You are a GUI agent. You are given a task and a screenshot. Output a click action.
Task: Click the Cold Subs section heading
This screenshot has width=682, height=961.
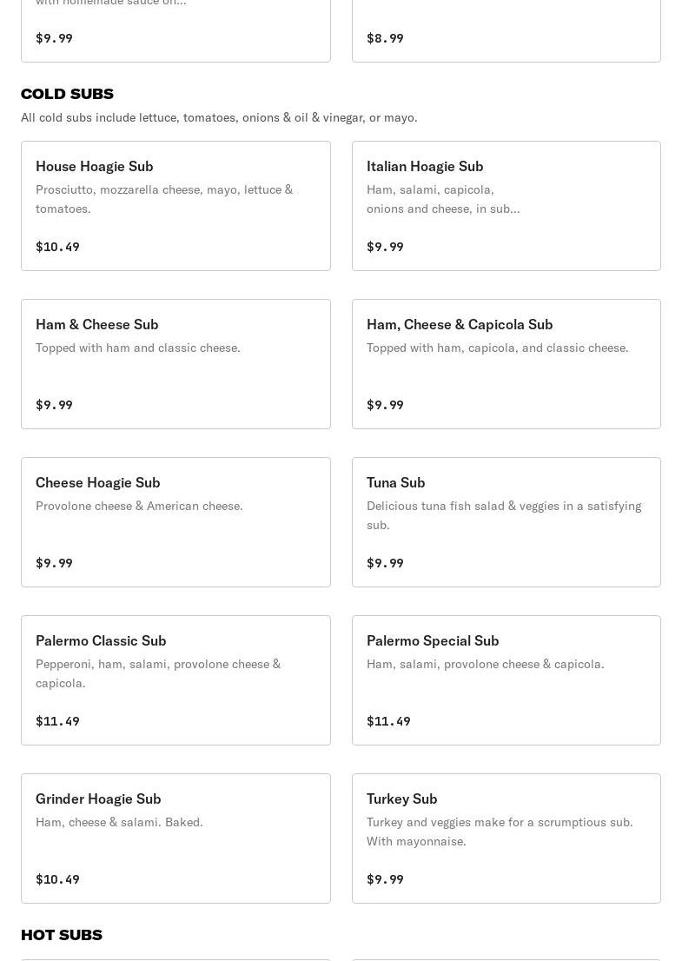tap(67, 94)
